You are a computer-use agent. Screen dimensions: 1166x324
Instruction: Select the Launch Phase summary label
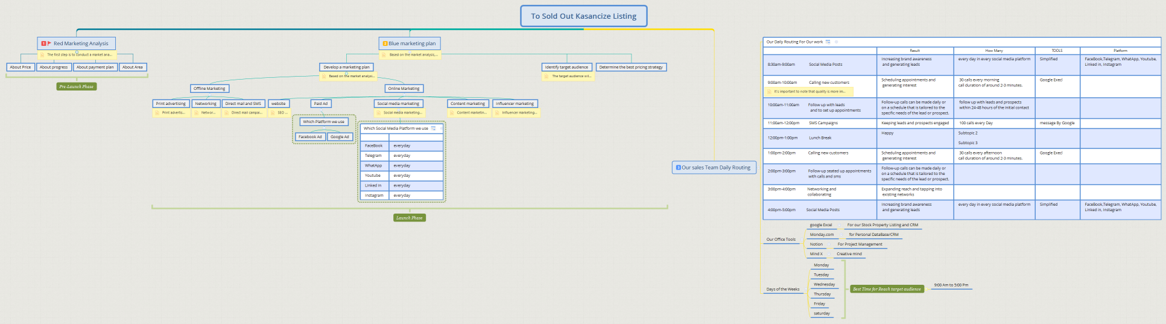point(409,218)
